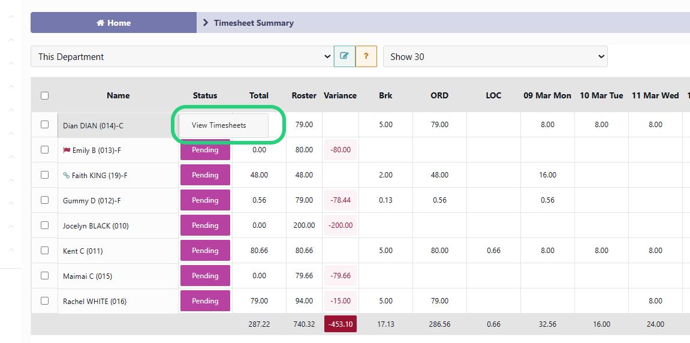
Task: Click the Name column header
Action: click(x=118, y=95)
